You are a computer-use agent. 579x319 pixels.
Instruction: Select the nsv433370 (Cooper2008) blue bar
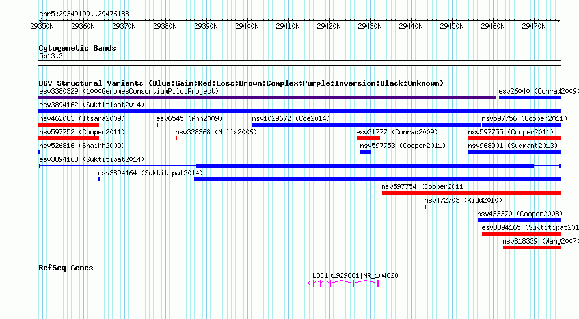519,220
